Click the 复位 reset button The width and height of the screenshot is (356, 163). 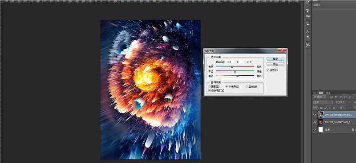(275, 64)
